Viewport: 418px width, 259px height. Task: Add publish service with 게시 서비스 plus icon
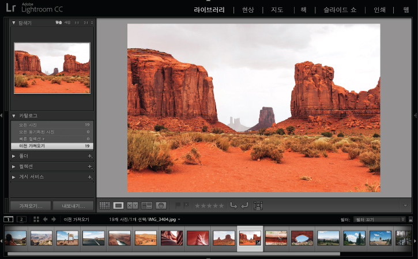[x=90, y=177]
